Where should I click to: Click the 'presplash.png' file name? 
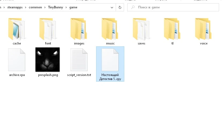[48, 75]
